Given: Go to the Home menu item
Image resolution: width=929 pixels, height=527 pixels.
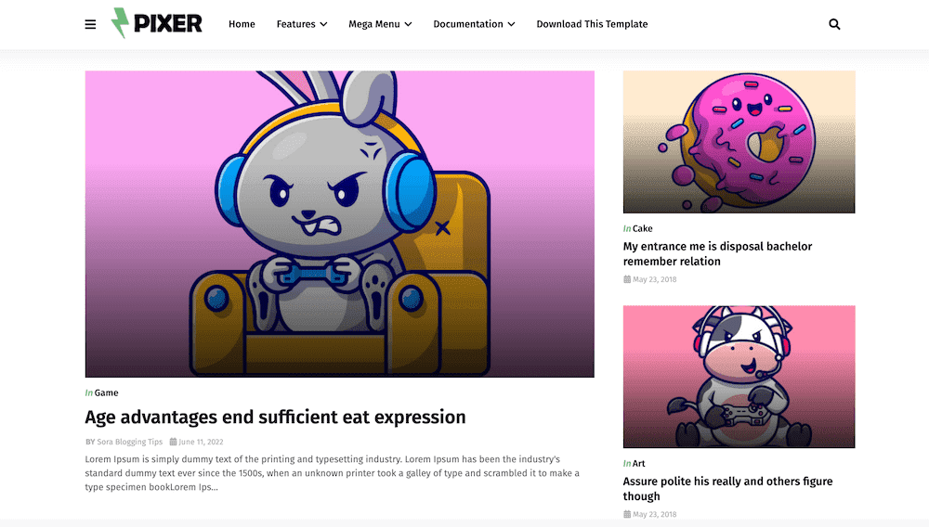Looking at the screenshot, I should point(242,24).
